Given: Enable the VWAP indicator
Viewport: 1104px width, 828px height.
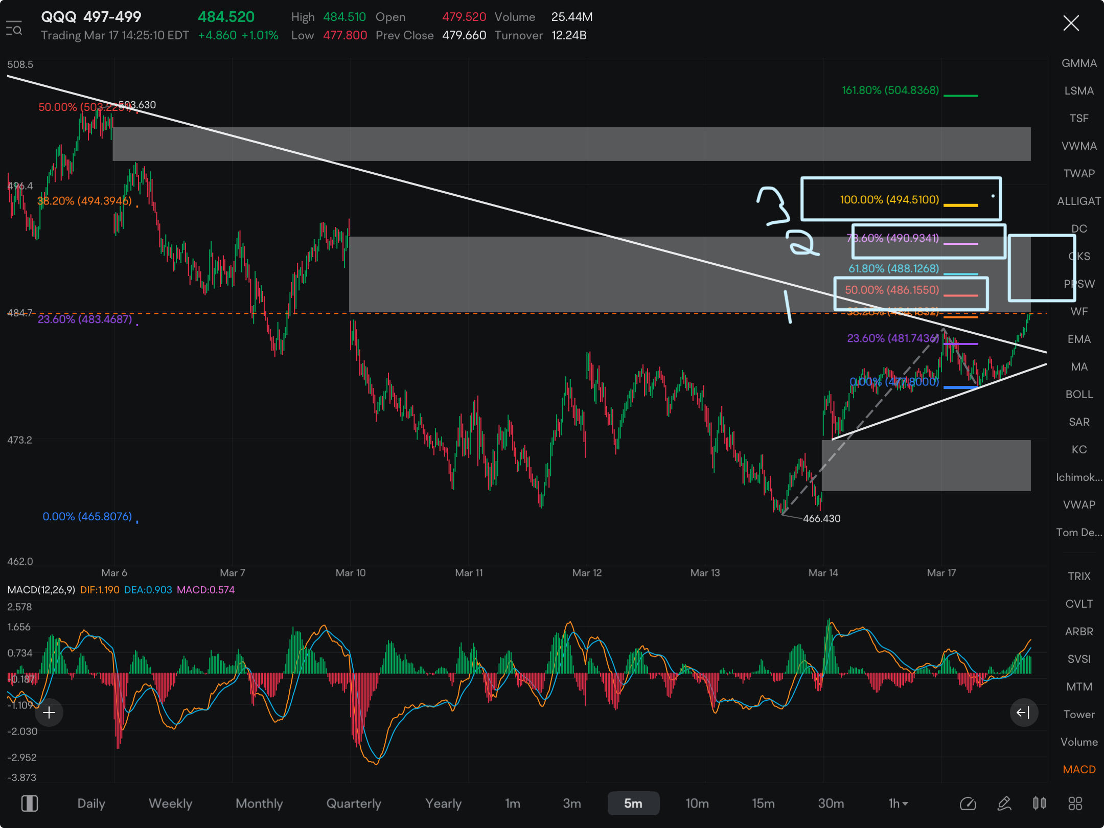Looking at the screenshot, I should [x=1079, y=505].
